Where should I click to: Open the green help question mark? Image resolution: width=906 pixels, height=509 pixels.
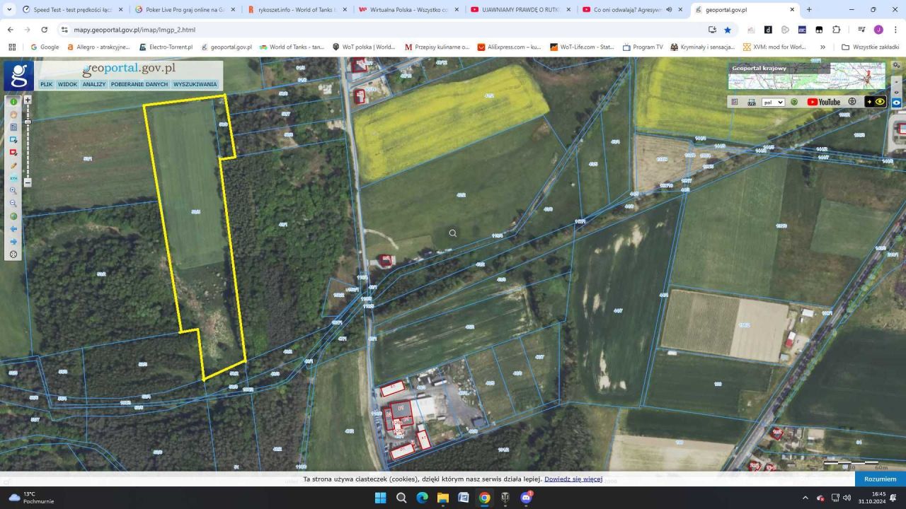(x=794, y=102)
